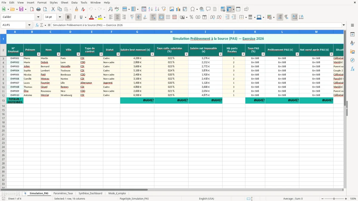Toggle align right

click(x=124, y=17)
